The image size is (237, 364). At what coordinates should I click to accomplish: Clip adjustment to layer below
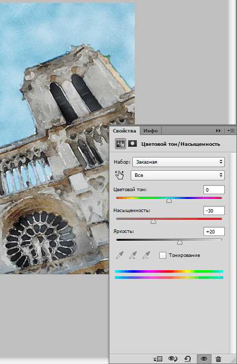158,359
